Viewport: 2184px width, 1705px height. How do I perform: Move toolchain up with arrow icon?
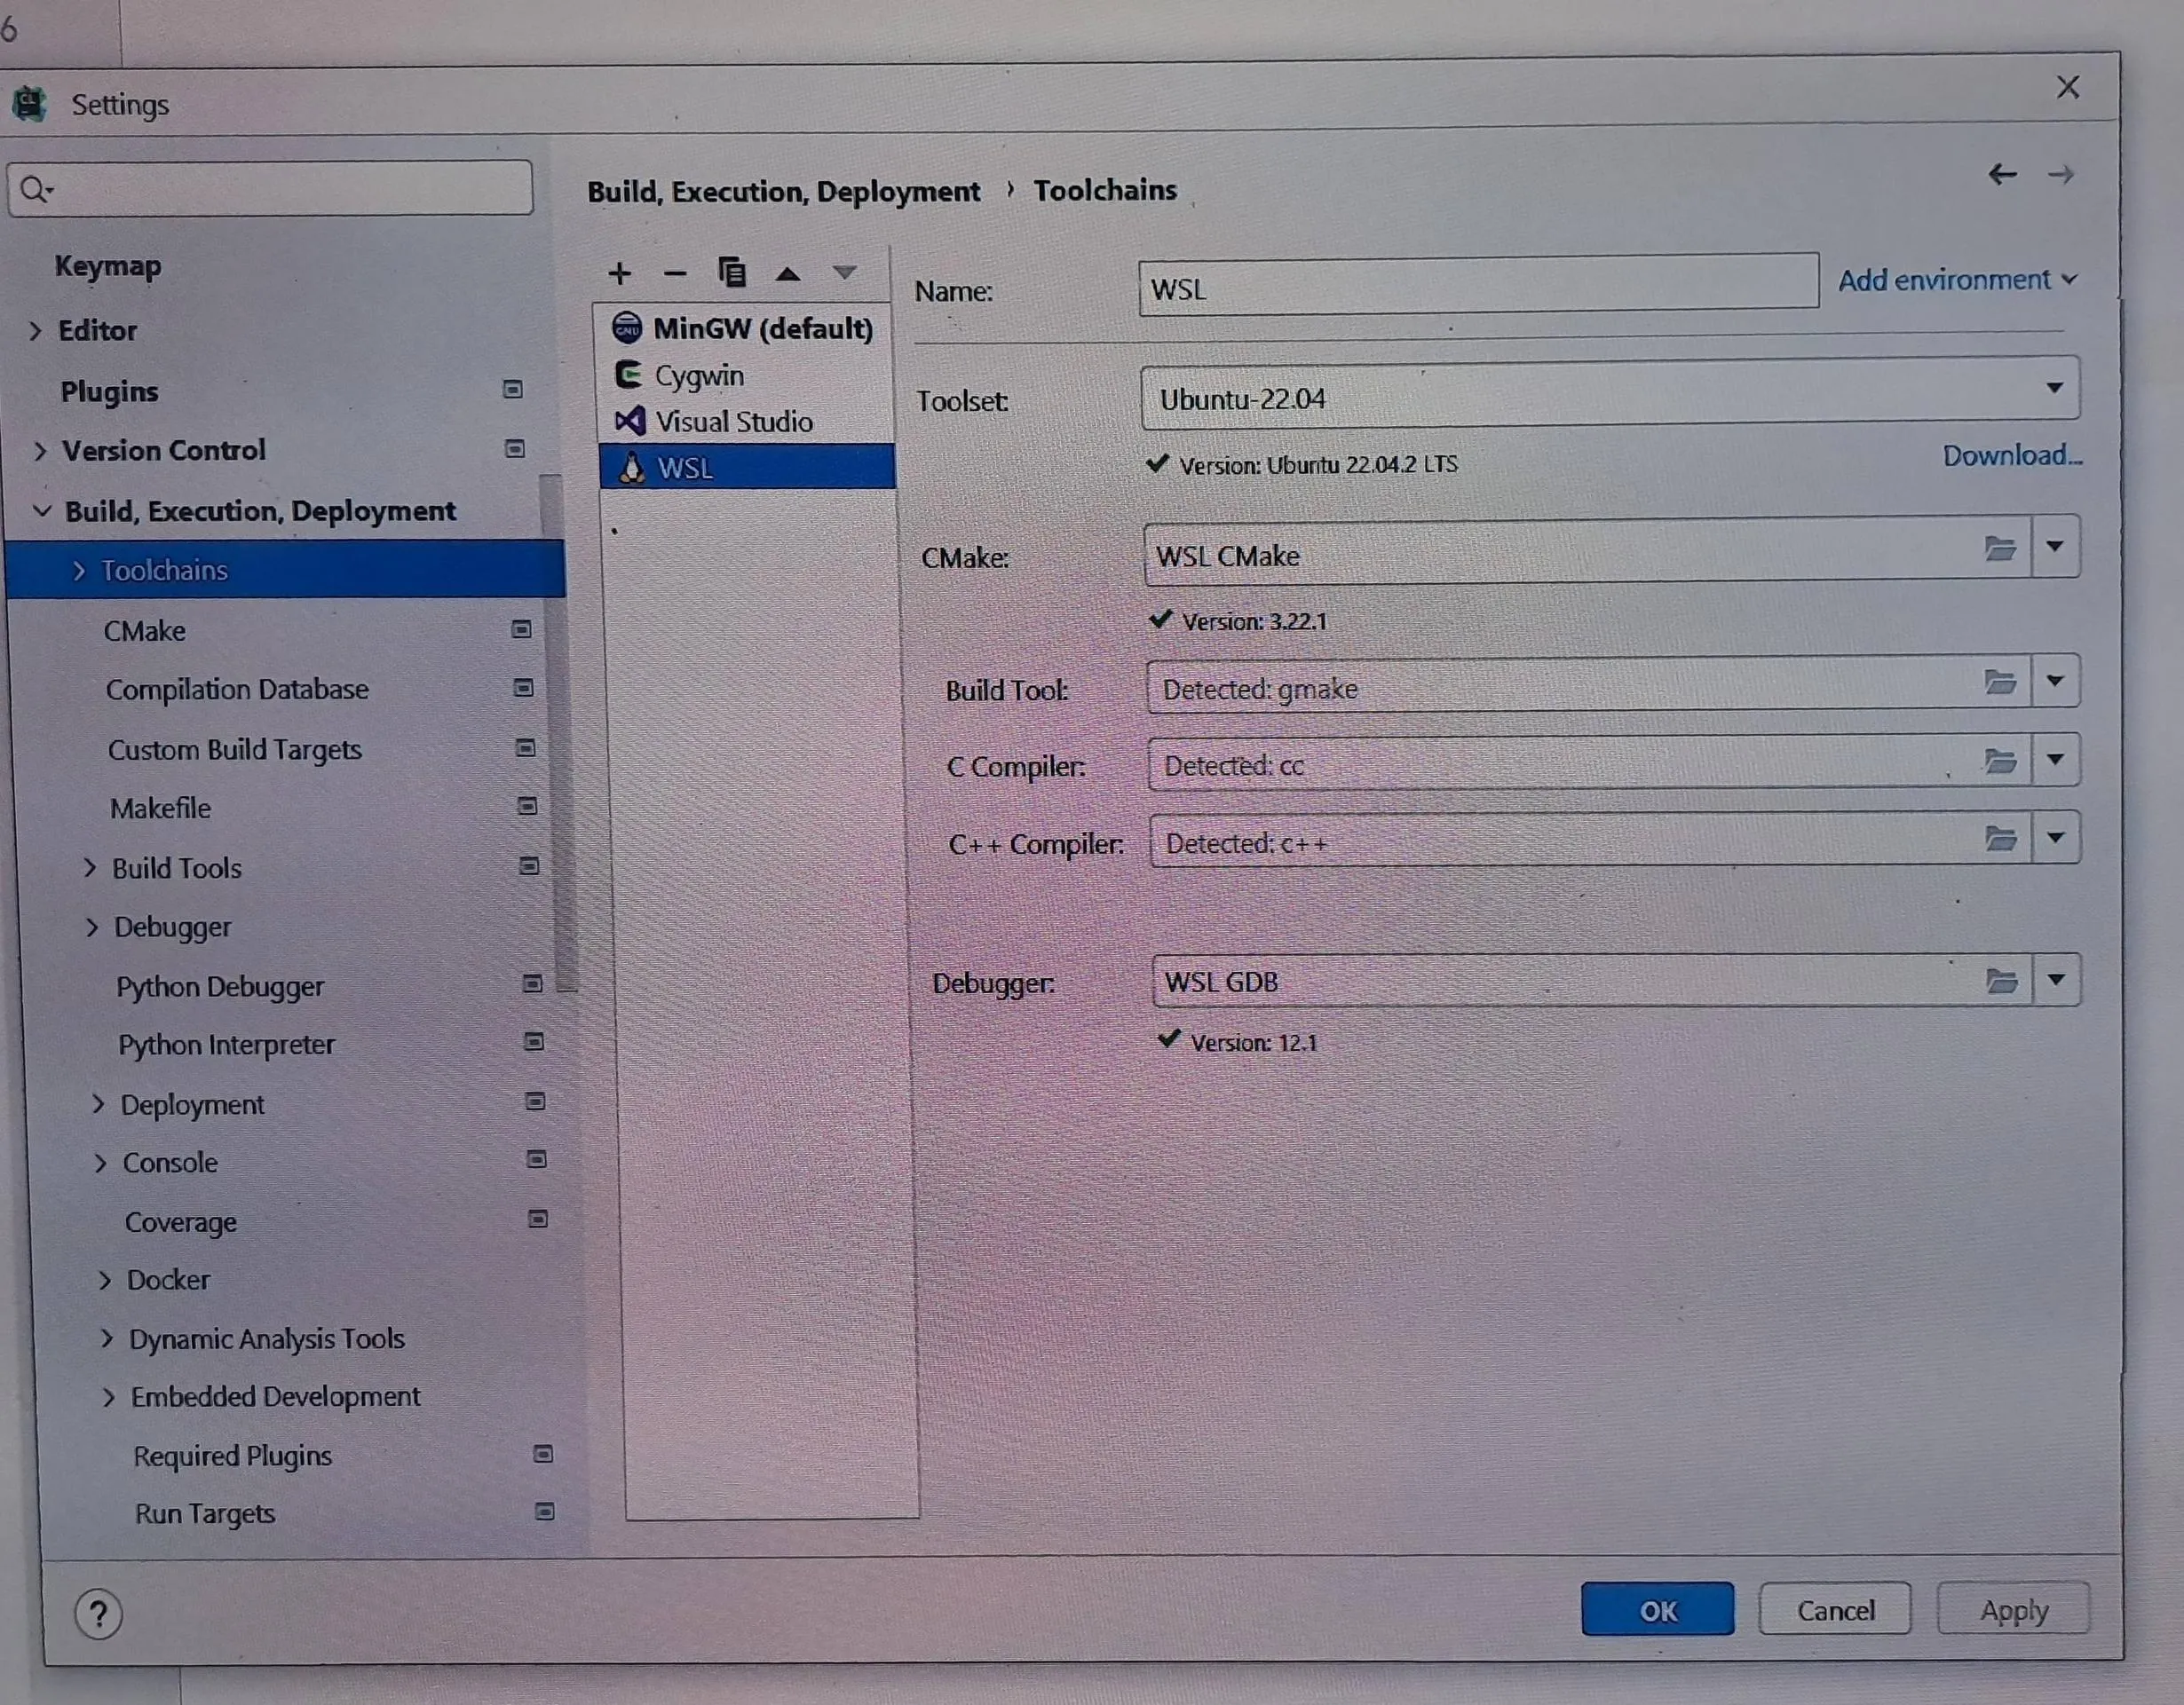tap(788, 274)
